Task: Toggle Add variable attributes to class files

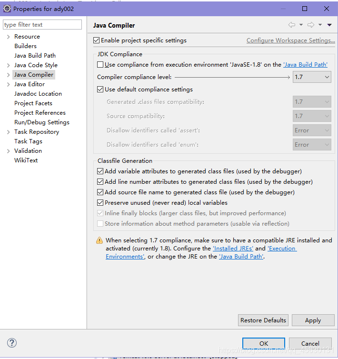Action: [100, 171]
